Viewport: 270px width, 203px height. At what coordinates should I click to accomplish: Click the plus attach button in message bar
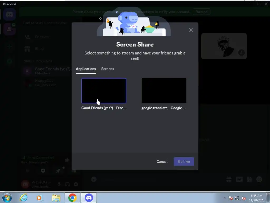pyautogui.click(x=94, y=179)
